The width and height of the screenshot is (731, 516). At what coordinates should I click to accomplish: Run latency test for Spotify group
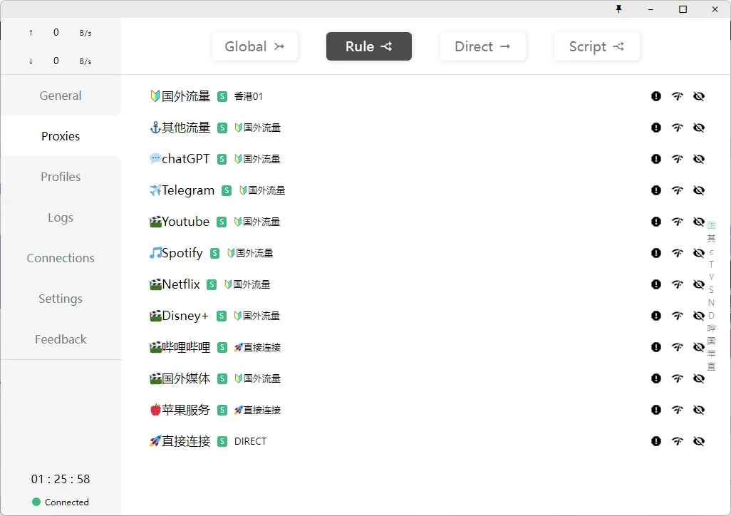point(678,253)
